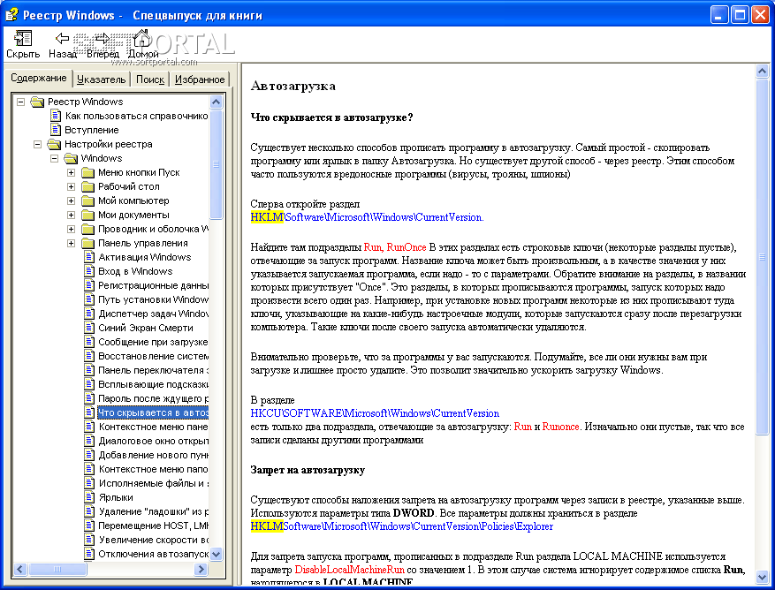Viewport: 775px width, 590px height.
Task: Click the Домой (Home) toolbar icon
Action: [143, 38]
